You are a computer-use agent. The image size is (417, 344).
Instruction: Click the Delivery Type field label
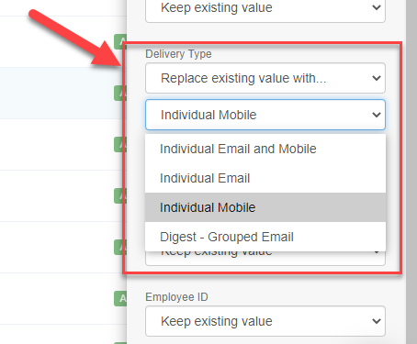click(x=178, y=54)
